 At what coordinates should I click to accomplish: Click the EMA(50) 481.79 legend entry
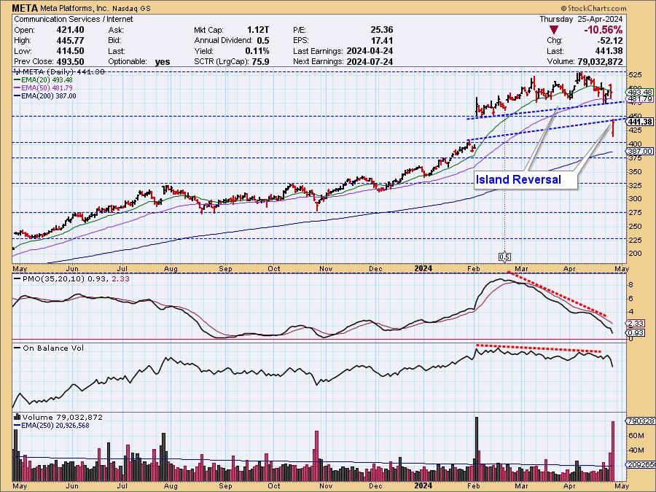tap(43, 88)
